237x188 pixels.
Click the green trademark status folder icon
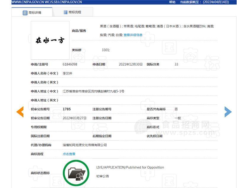tap(76, 173)
